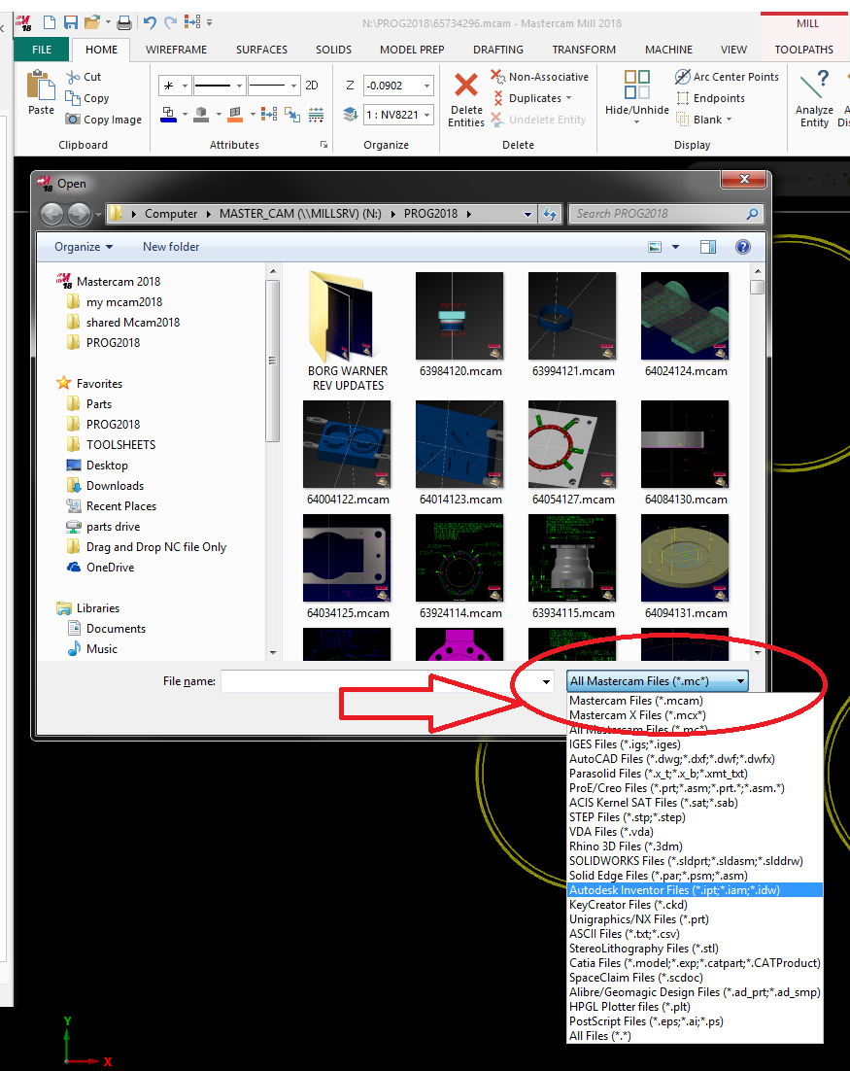Click the Non-Associative delete icon
The width and height of the screenshot is (850, 1071).
point(497,77)
